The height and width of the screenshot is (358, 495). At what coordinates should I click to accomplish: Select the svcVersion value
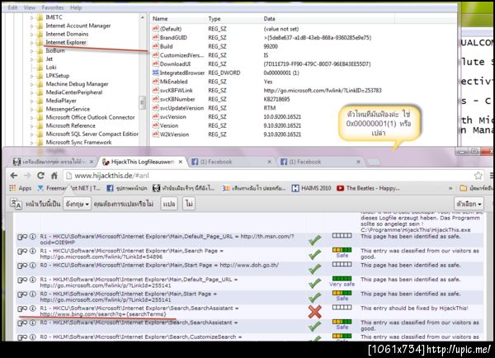(172, 117)
